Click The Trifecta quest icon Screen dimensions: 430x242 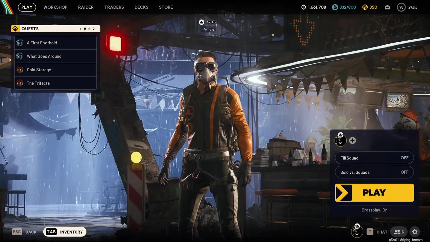20,83
